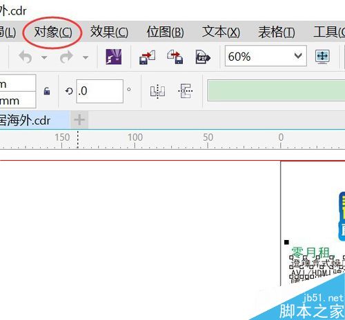Open the 文本(X) menu

pos(221,32)
